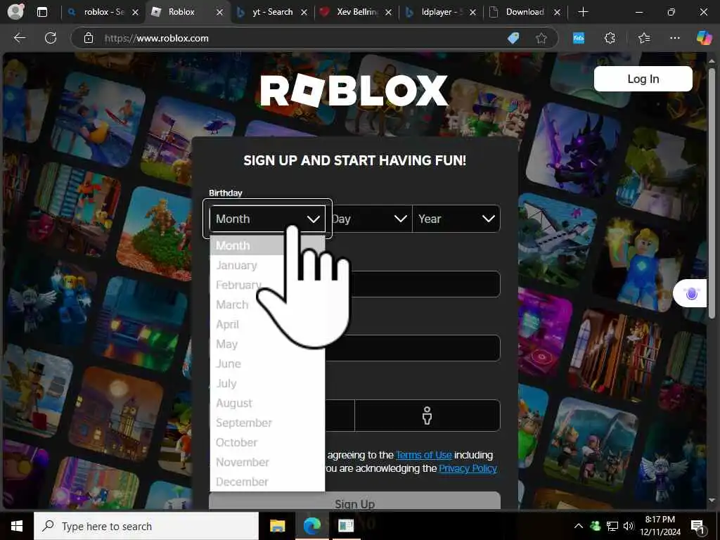Go back using the back arrow
720x540 pixels.
coord(19,38)
